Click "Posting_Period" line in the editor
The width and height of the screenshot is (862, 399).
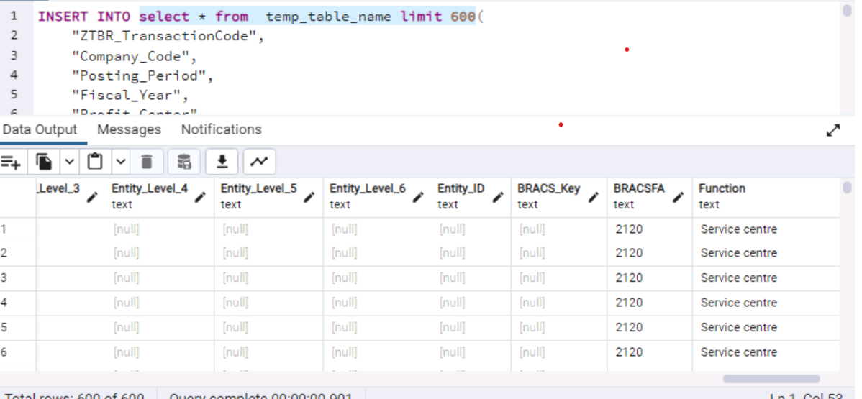click(x=142, y=75)
